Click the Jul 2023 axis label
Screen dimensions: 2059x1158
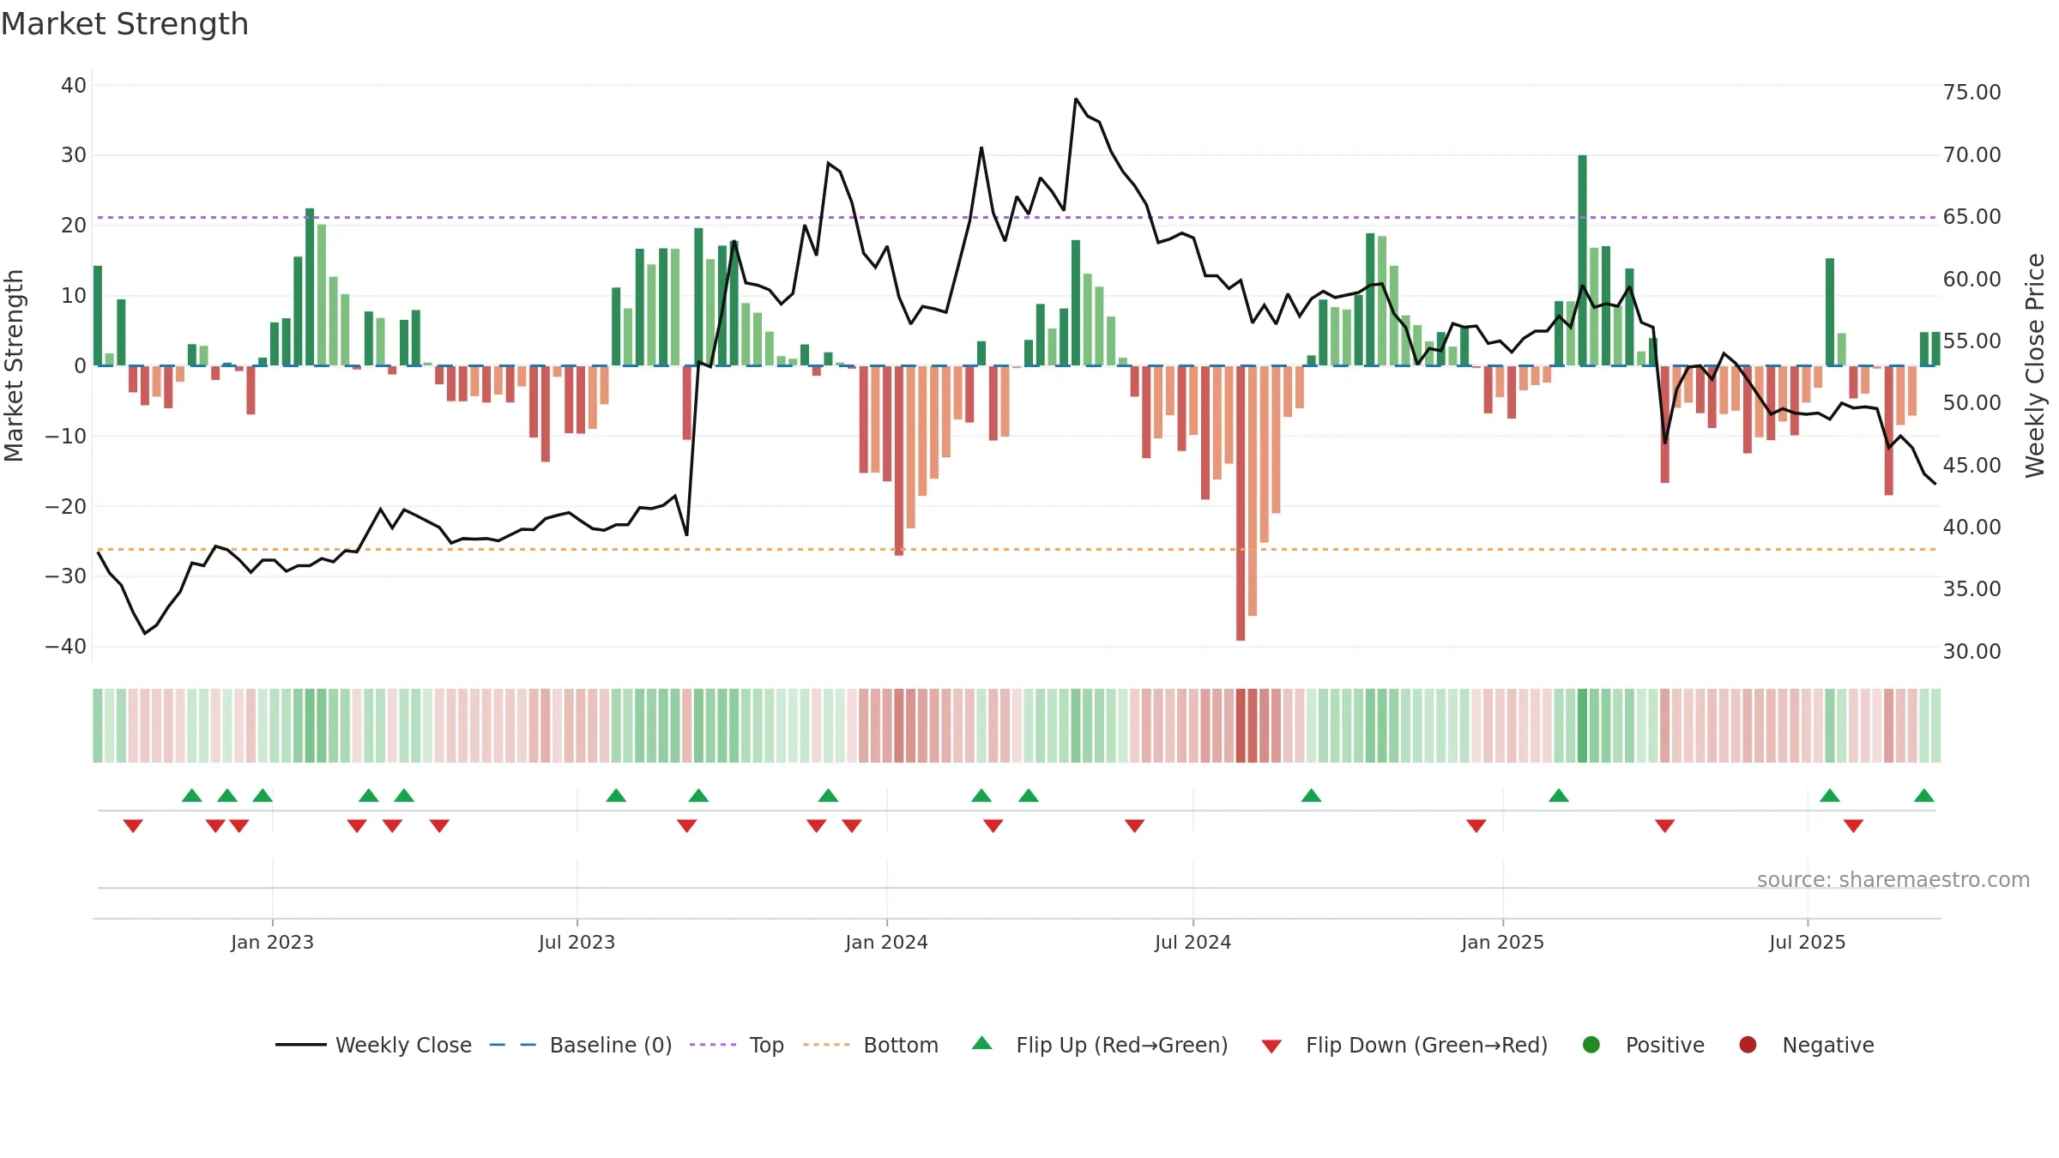point(577,942)
